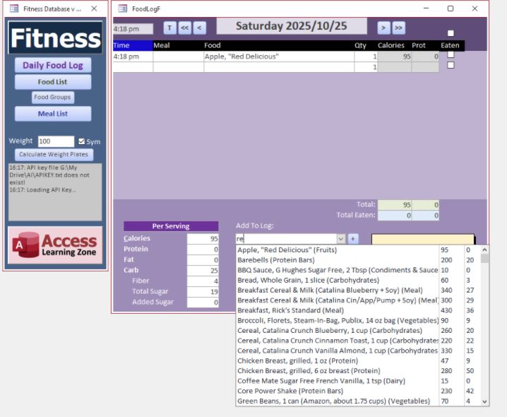Toggle the Sym checkbox

[82, 141]
